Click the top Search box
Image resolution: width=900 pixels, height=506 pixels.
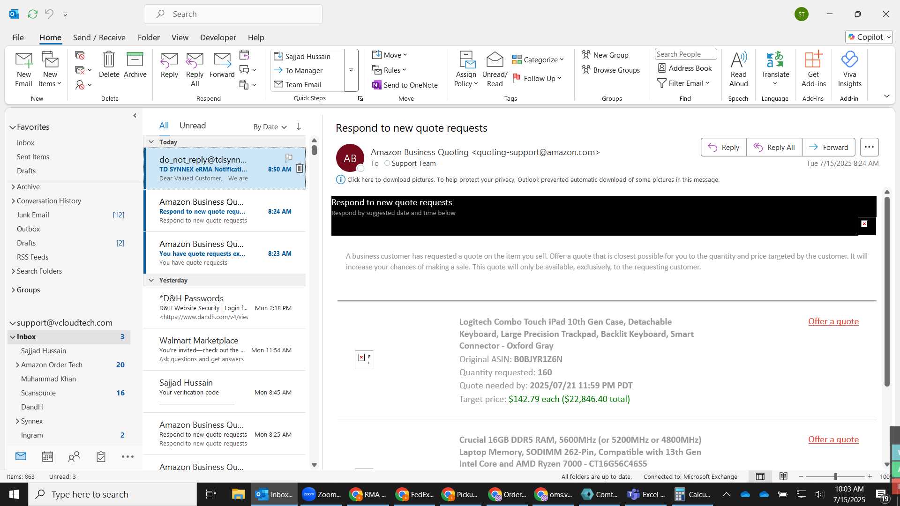click(233, 14)
